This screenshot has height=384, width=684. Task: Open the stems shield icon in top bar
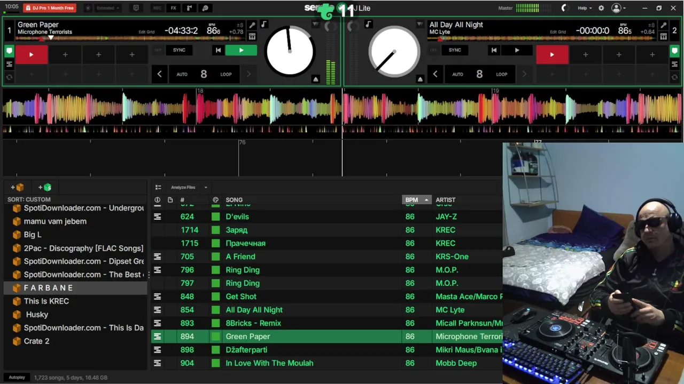136,8
